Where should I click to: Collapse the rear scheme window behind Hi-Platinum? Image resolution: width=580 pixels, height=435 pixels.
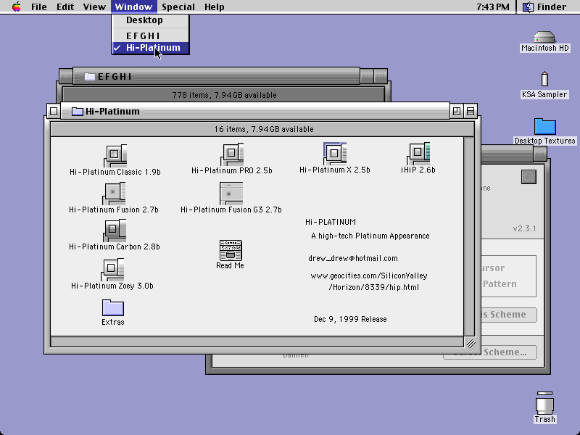pyautogui.click(x=540, y=153)
